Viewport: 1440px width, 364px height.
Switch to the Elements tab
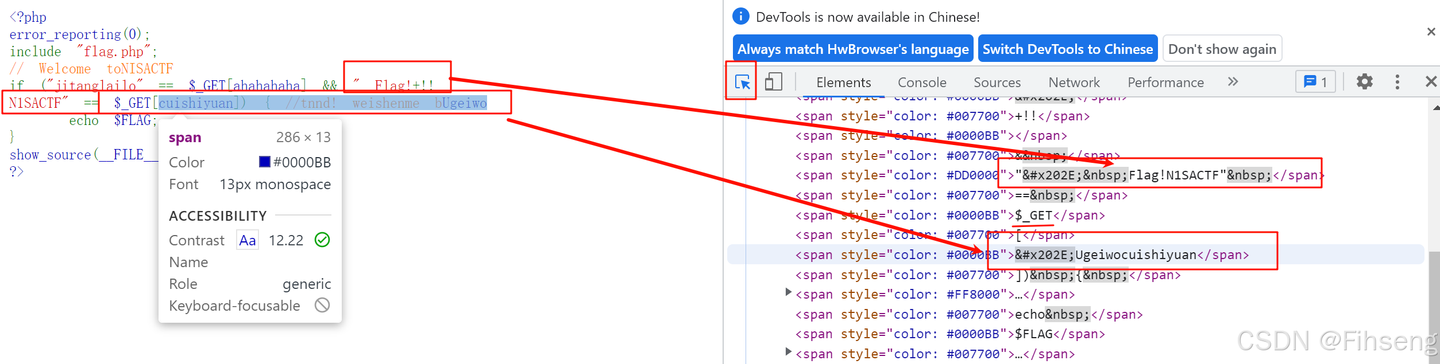(x=843, y=83)
